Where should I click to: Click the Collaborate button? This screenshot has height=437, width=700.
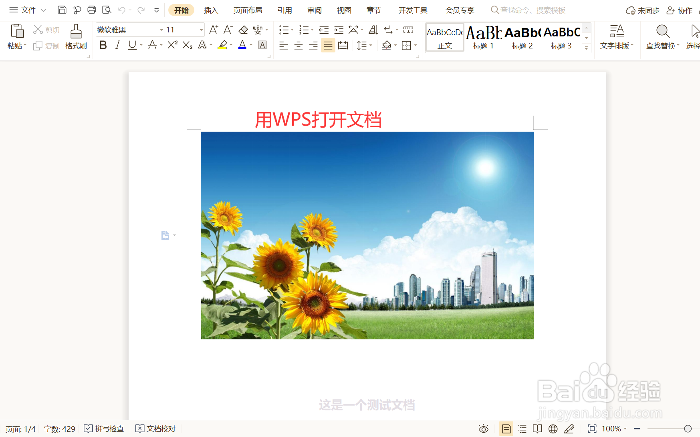(x=680, y=10)
